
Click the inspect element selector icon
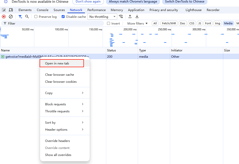(4, 10)
